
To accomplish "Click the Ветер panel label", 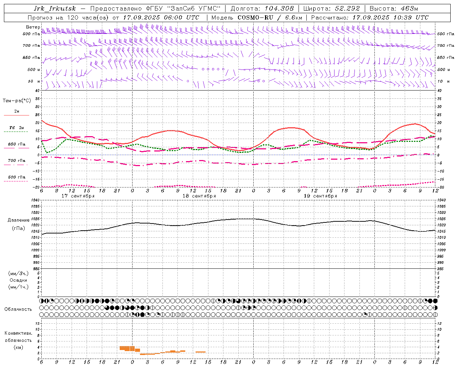I will [33, 27].
